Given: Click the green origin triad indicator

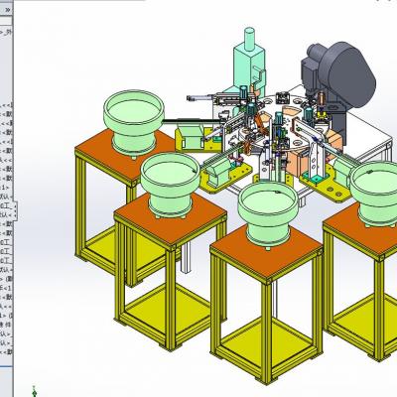Looking at the screenshot, I should point(34,391).
